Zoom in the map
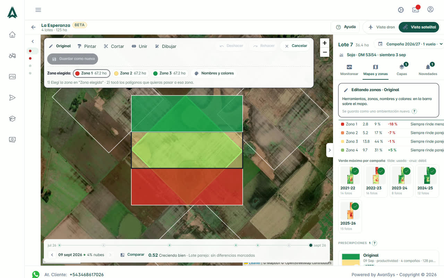 click(x=325, y=43)
